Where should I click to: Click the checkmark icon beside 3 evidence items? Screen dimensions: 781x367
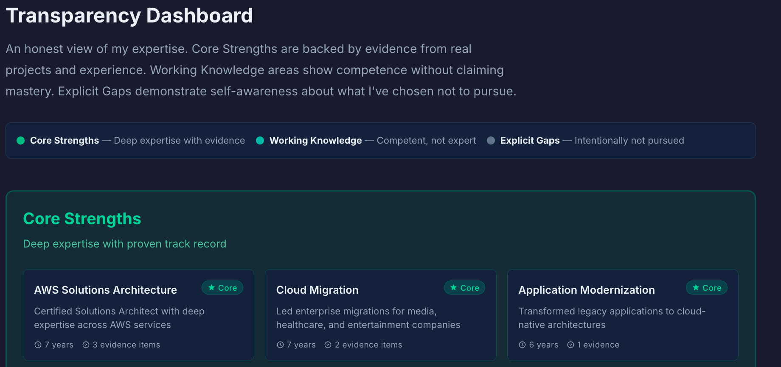tap(86, 345)
